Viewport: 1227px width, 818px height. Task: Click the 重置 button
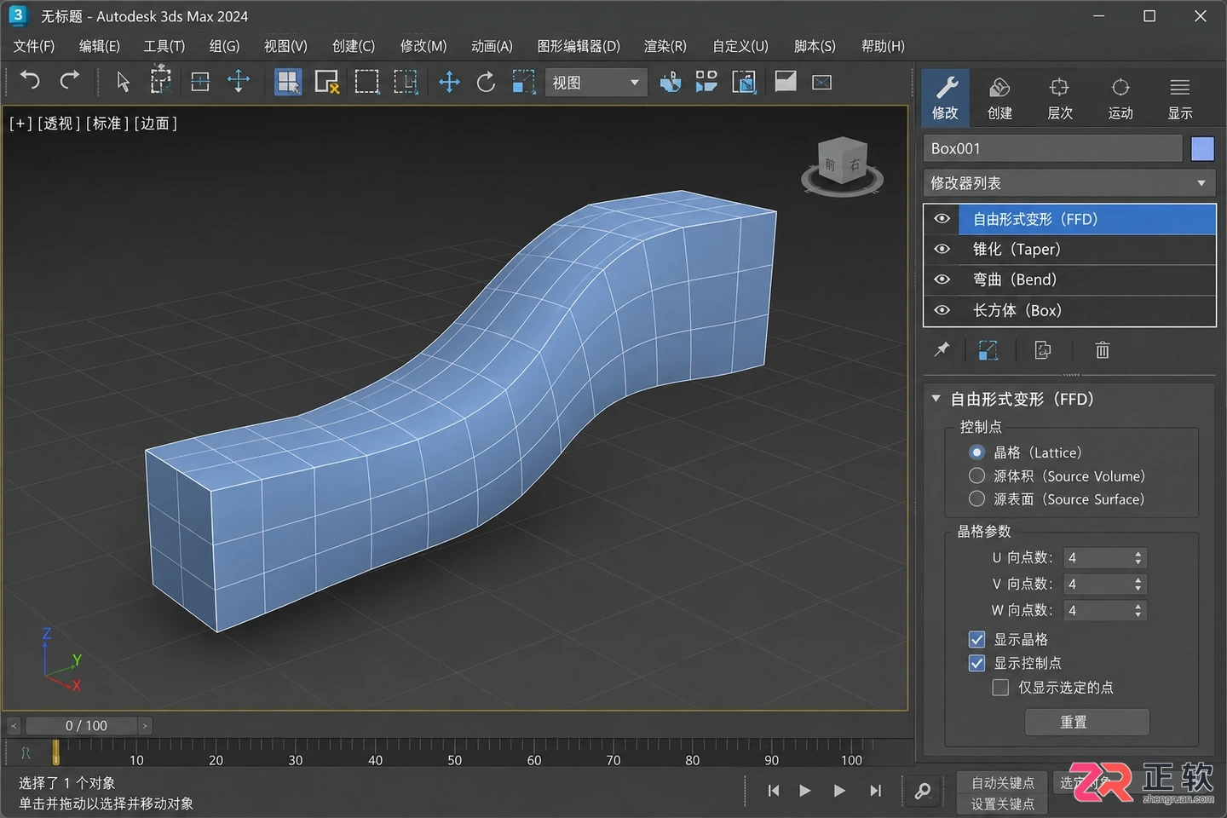[1087, 722]
